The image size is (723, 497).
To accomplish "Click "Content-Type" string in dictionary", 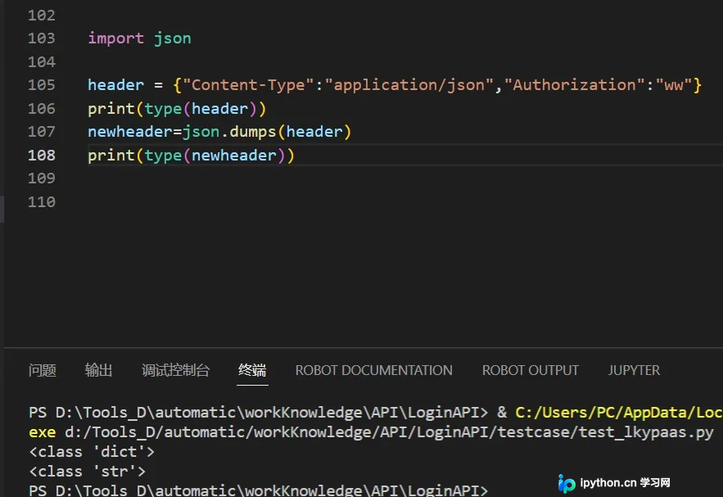I will 249,85.
